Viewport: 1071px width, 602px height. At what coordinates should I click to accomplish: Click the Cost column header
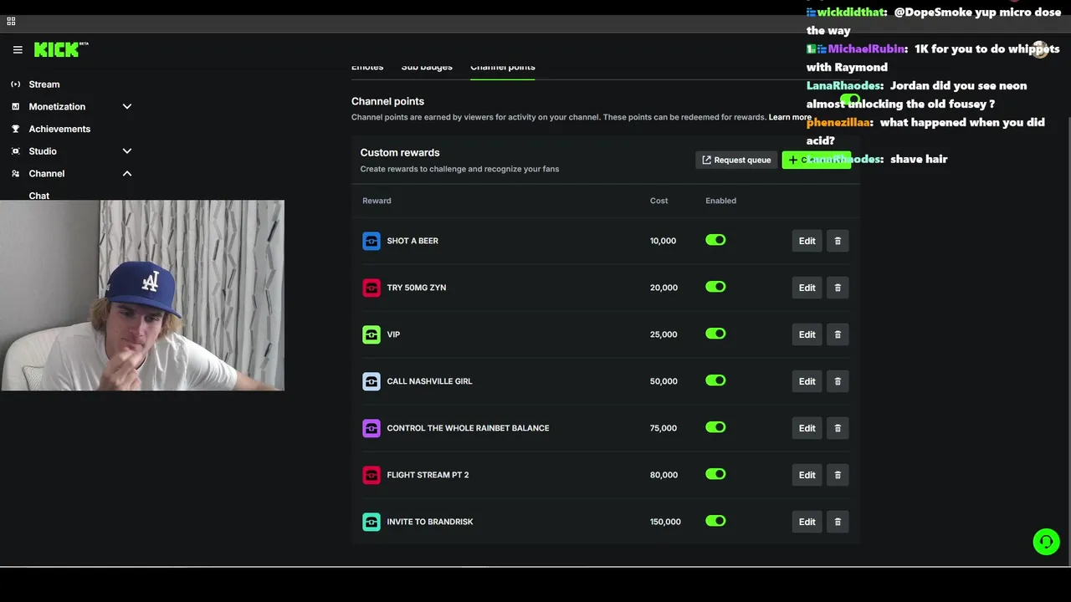coord(659,201)
